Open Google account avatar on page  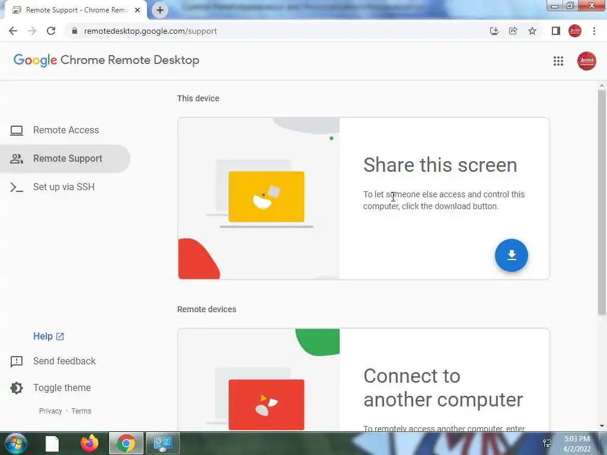tap(586, 61)
